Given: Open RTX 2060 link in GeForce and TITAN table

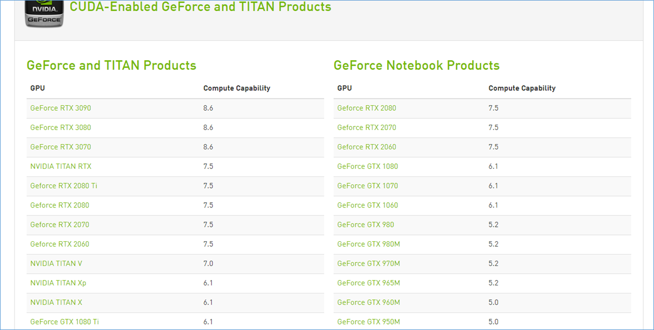Looking at the screenshot, I should pyautogui.click(x=60, y=243).
